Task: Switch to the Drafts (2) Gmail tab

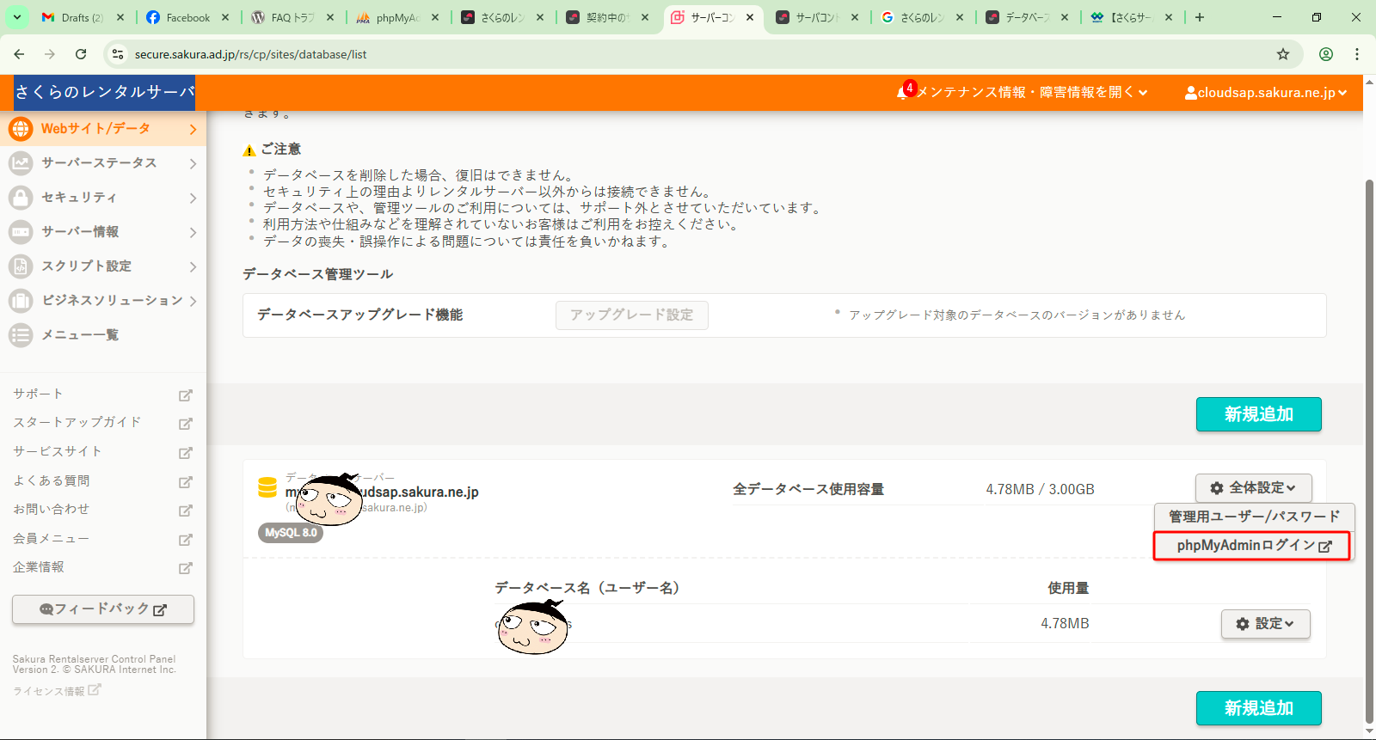Action: click(83, 17)
